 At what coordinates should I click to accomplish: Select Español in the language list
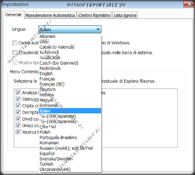point(70,154)
